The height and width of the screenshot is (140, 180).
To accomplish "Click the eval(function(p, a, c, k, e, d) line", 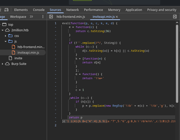I will [x=90, y=23].
